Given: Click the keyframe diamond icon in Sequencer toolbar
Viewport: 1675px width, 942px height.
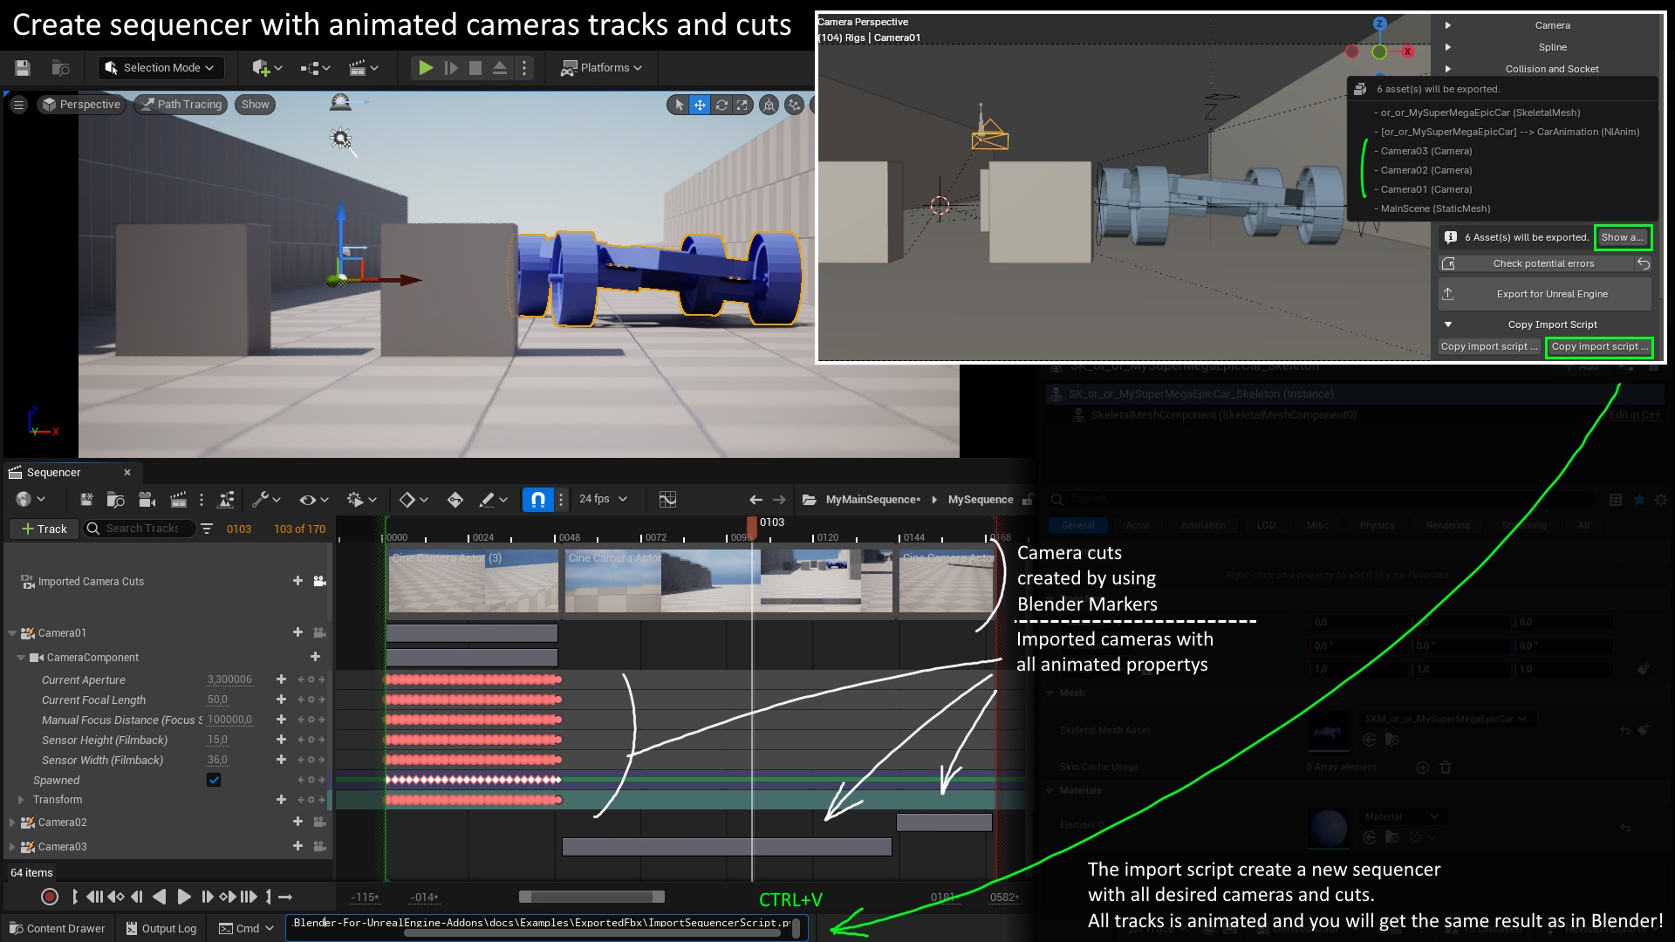Looking at the screenshot, I should (407, 499).
